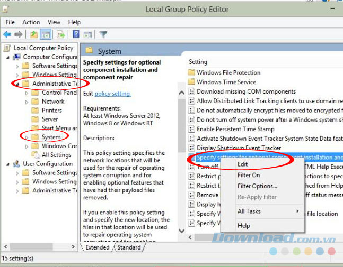
Task: Open the Help menu
Action: [74, 22]
